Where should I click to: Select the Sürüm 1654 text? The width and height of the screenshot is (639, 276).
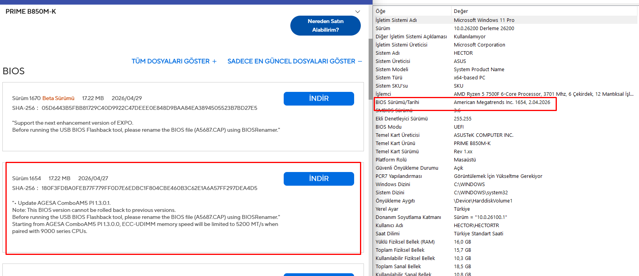pyautogui.click(x=26, y=178)
